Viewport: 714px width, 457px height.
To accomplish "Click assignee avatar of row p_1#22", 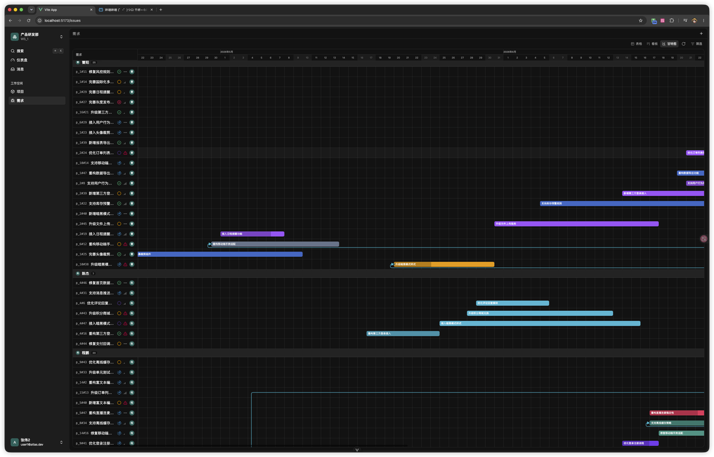I will pyautogui.click(x=132, y=204).
